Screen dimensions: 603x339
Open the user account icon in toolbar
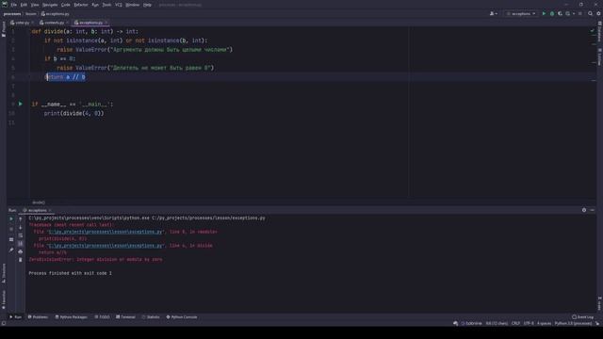pyautogui.click(x=492, y=14)
